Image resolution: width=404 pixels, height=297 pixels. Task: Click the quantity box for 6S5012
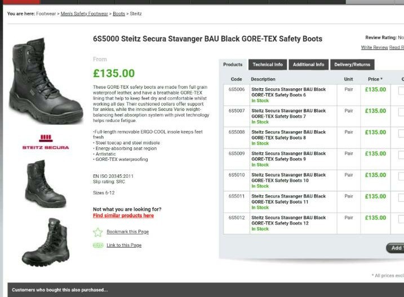click(401, 219)
